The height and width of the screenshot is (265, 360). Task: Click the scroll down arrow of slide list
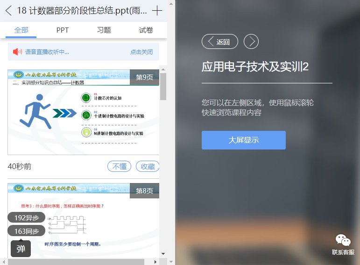163,254
